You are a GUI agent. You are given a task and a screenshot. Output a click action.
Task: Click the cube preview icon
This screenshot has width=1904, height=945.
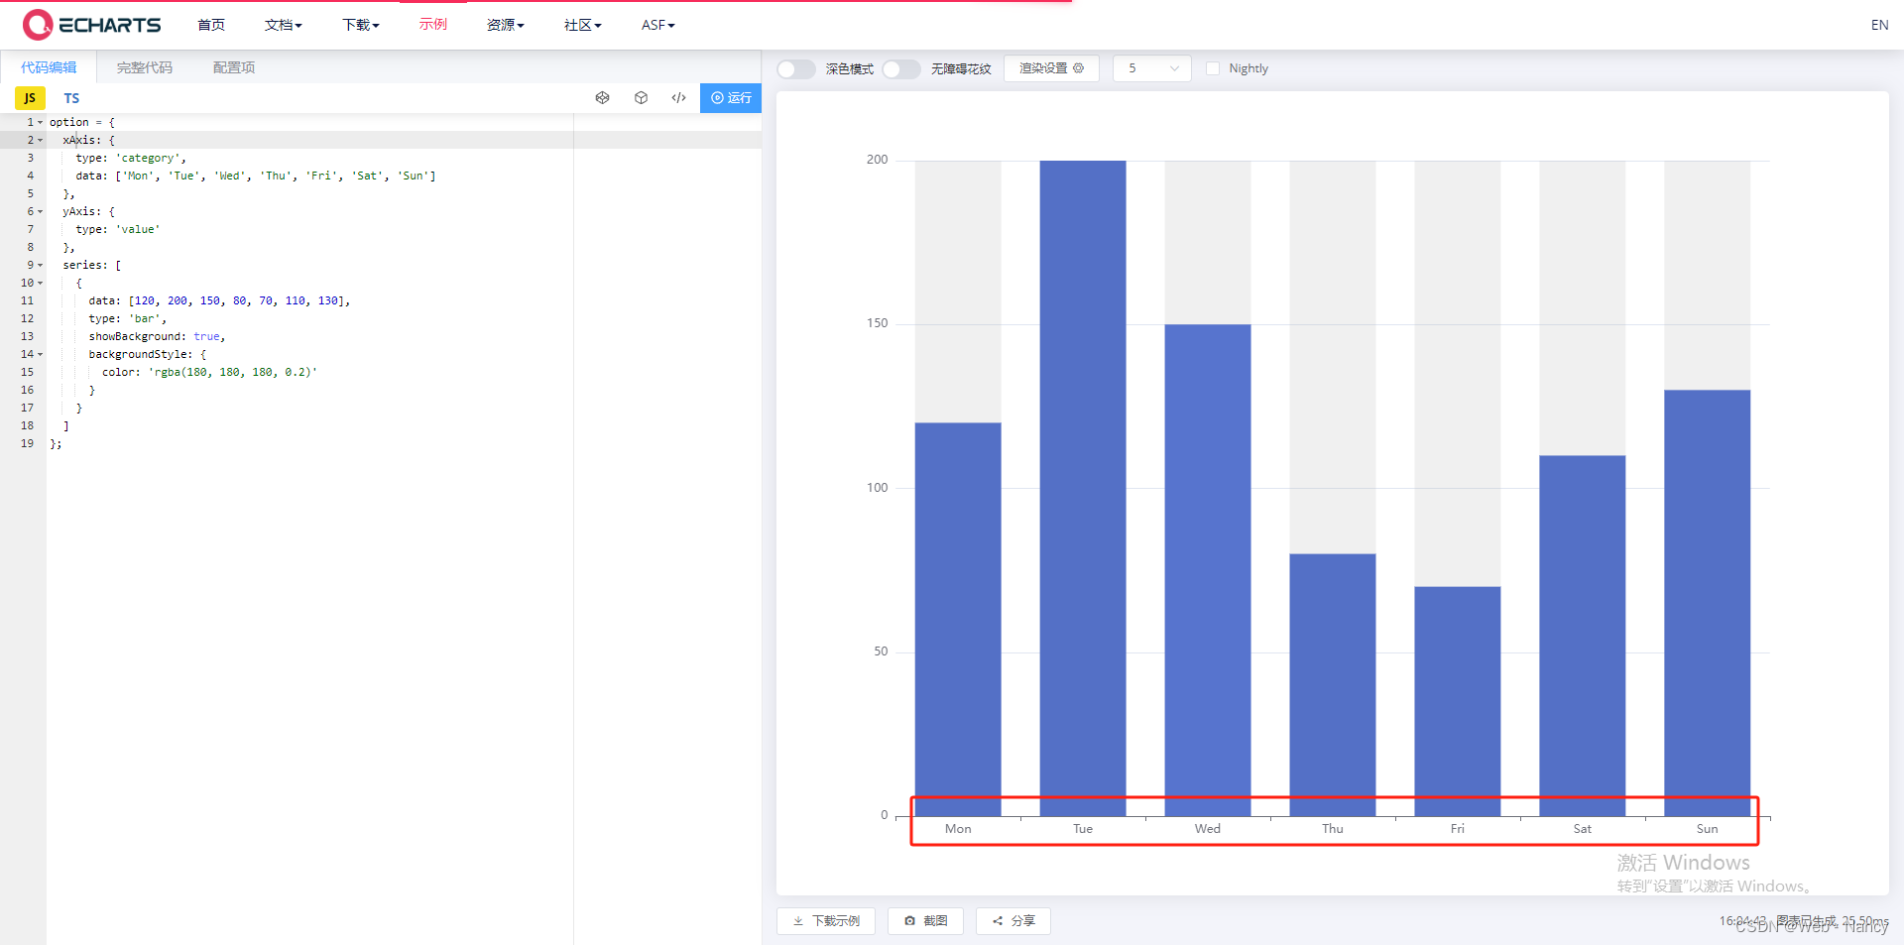point(641,98)
